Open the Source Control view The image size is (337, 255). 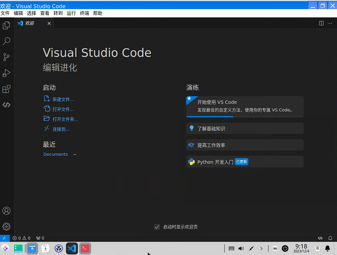click(x=6, y=57)
